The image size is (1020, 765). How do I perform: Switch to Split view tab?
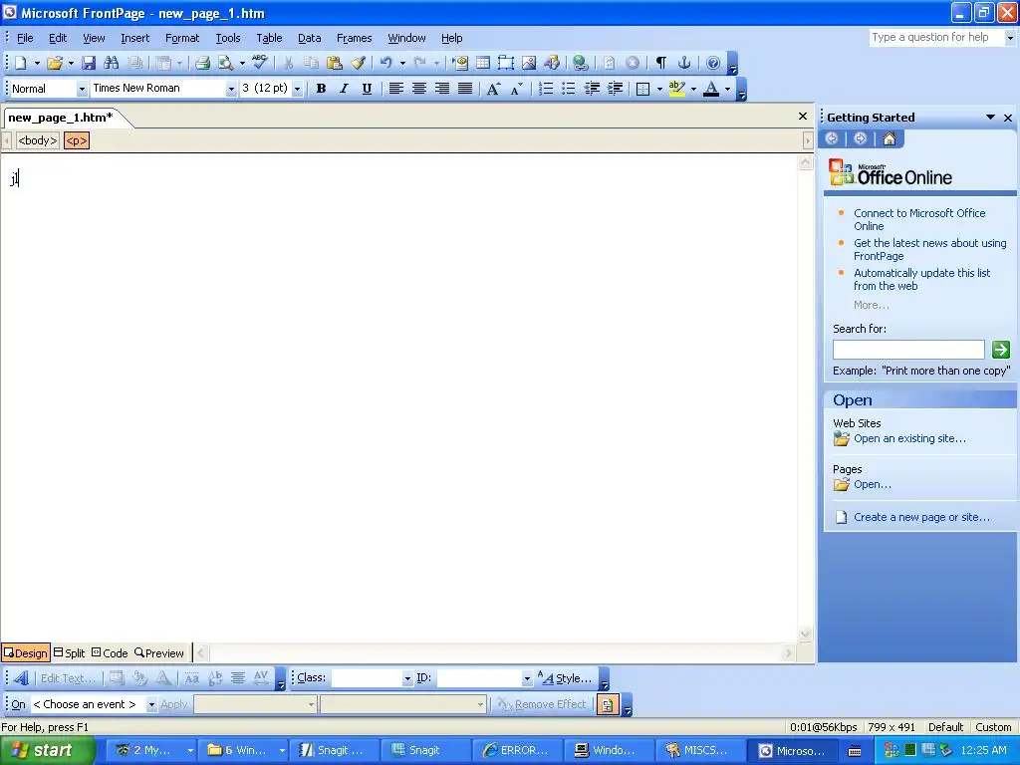click(69, 653)
